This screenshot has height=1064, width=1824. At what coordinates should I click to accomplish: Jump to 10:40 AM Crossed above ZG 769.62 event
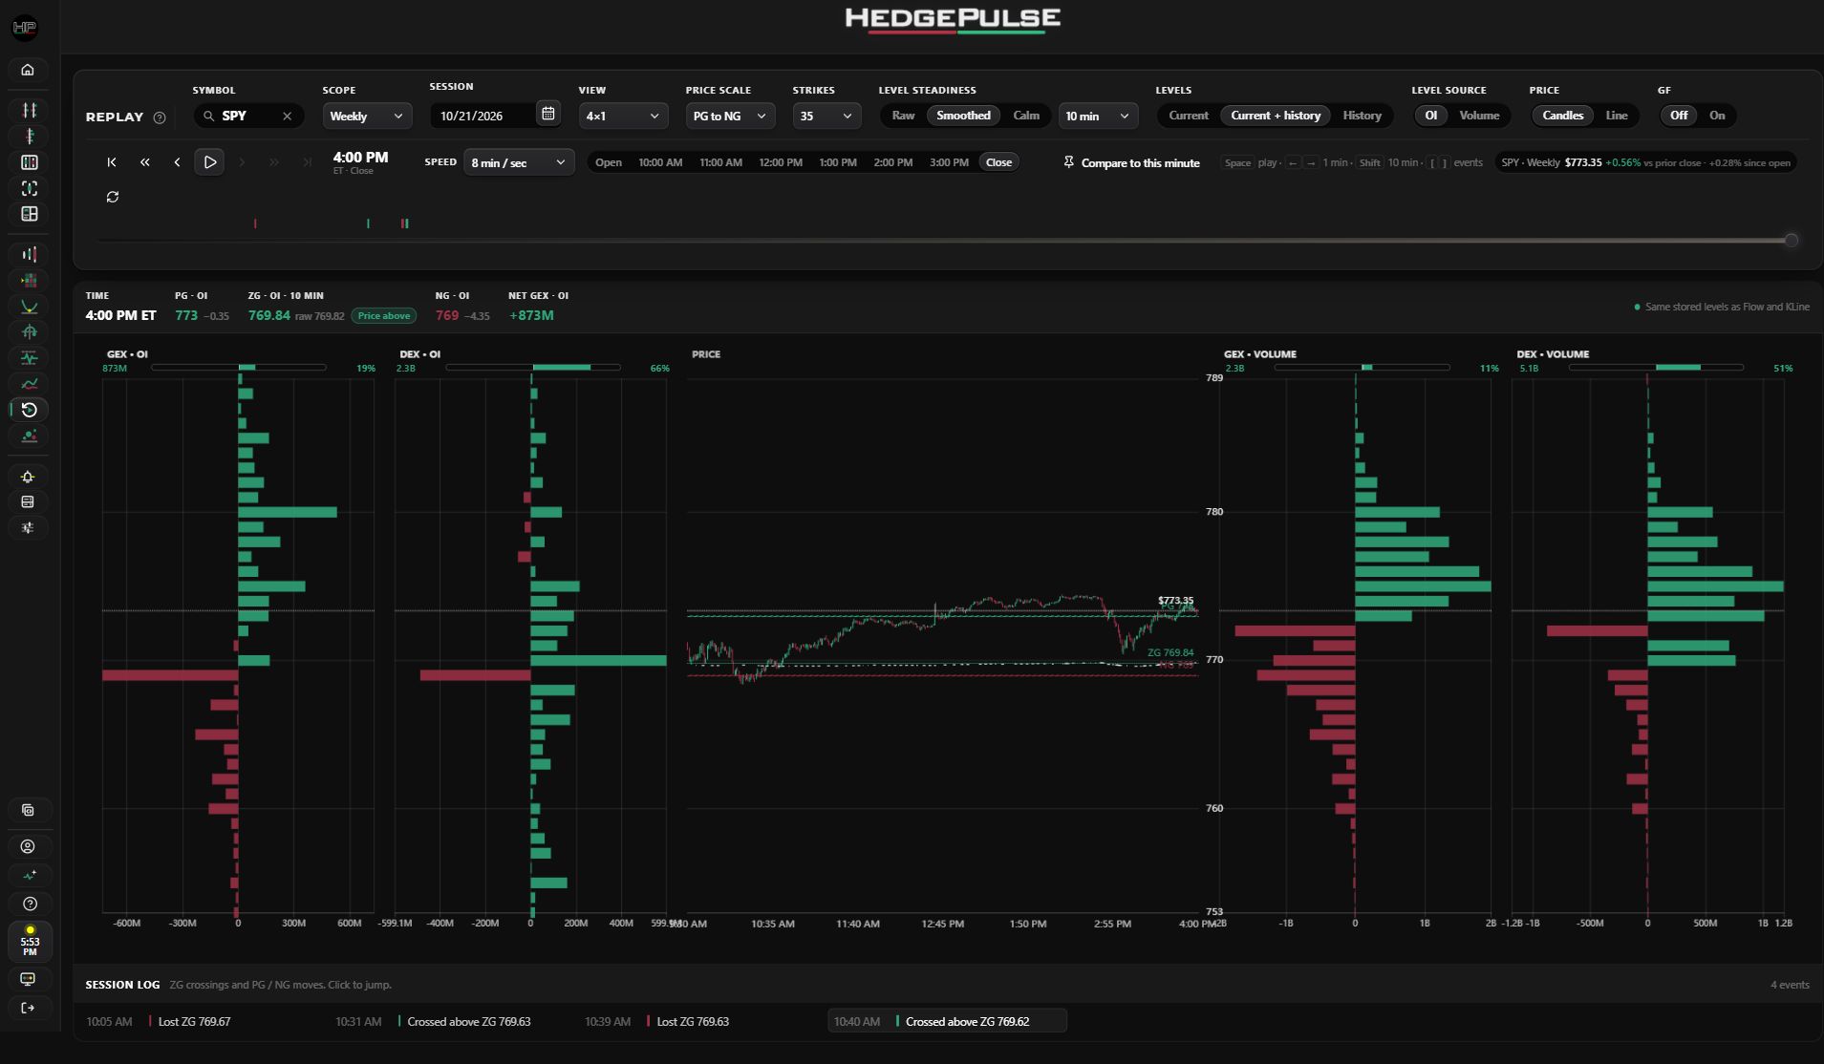[x=947, y=1021]
